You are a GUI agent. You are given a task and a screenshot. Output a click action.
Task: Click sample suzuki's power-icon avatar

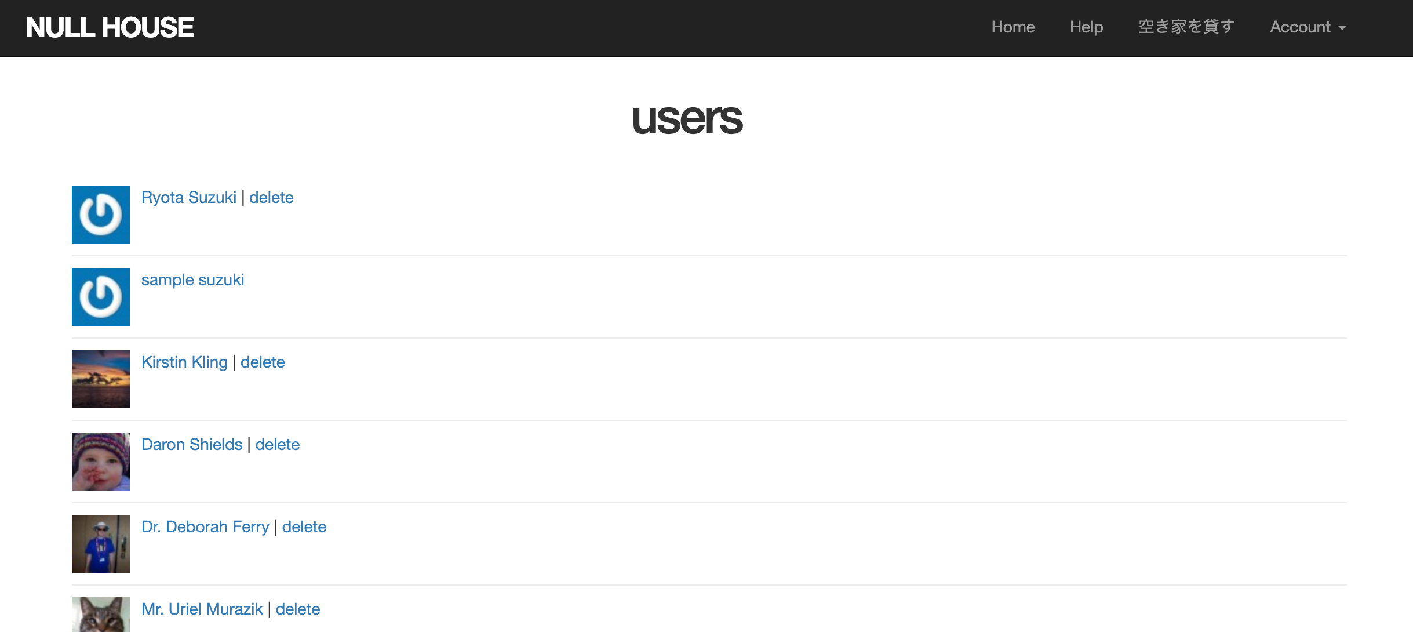pyautogui.click(x=101, y=297)
